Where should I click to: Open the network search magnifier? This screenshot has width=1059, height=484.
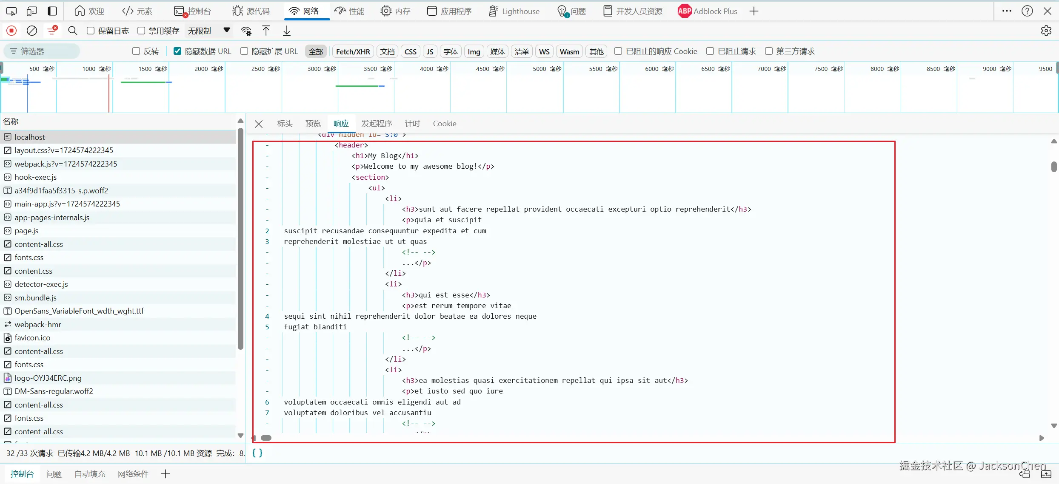point(73,31)
